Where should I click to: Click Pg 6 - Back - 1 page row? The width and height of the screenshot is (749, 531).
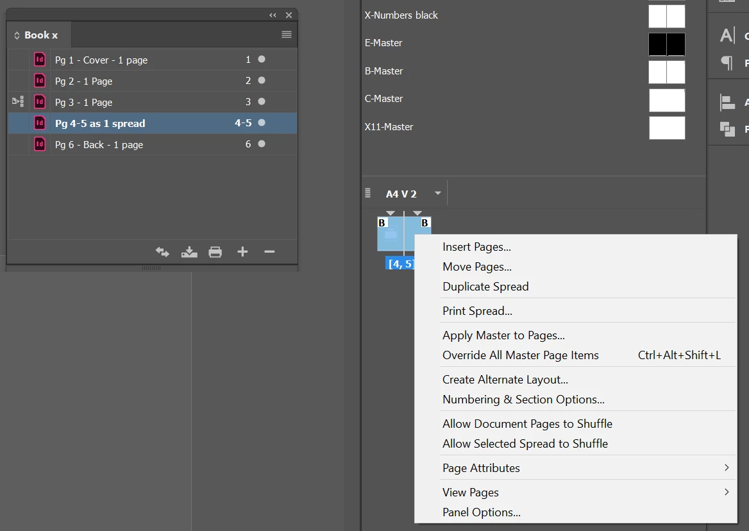coord(153,144)
